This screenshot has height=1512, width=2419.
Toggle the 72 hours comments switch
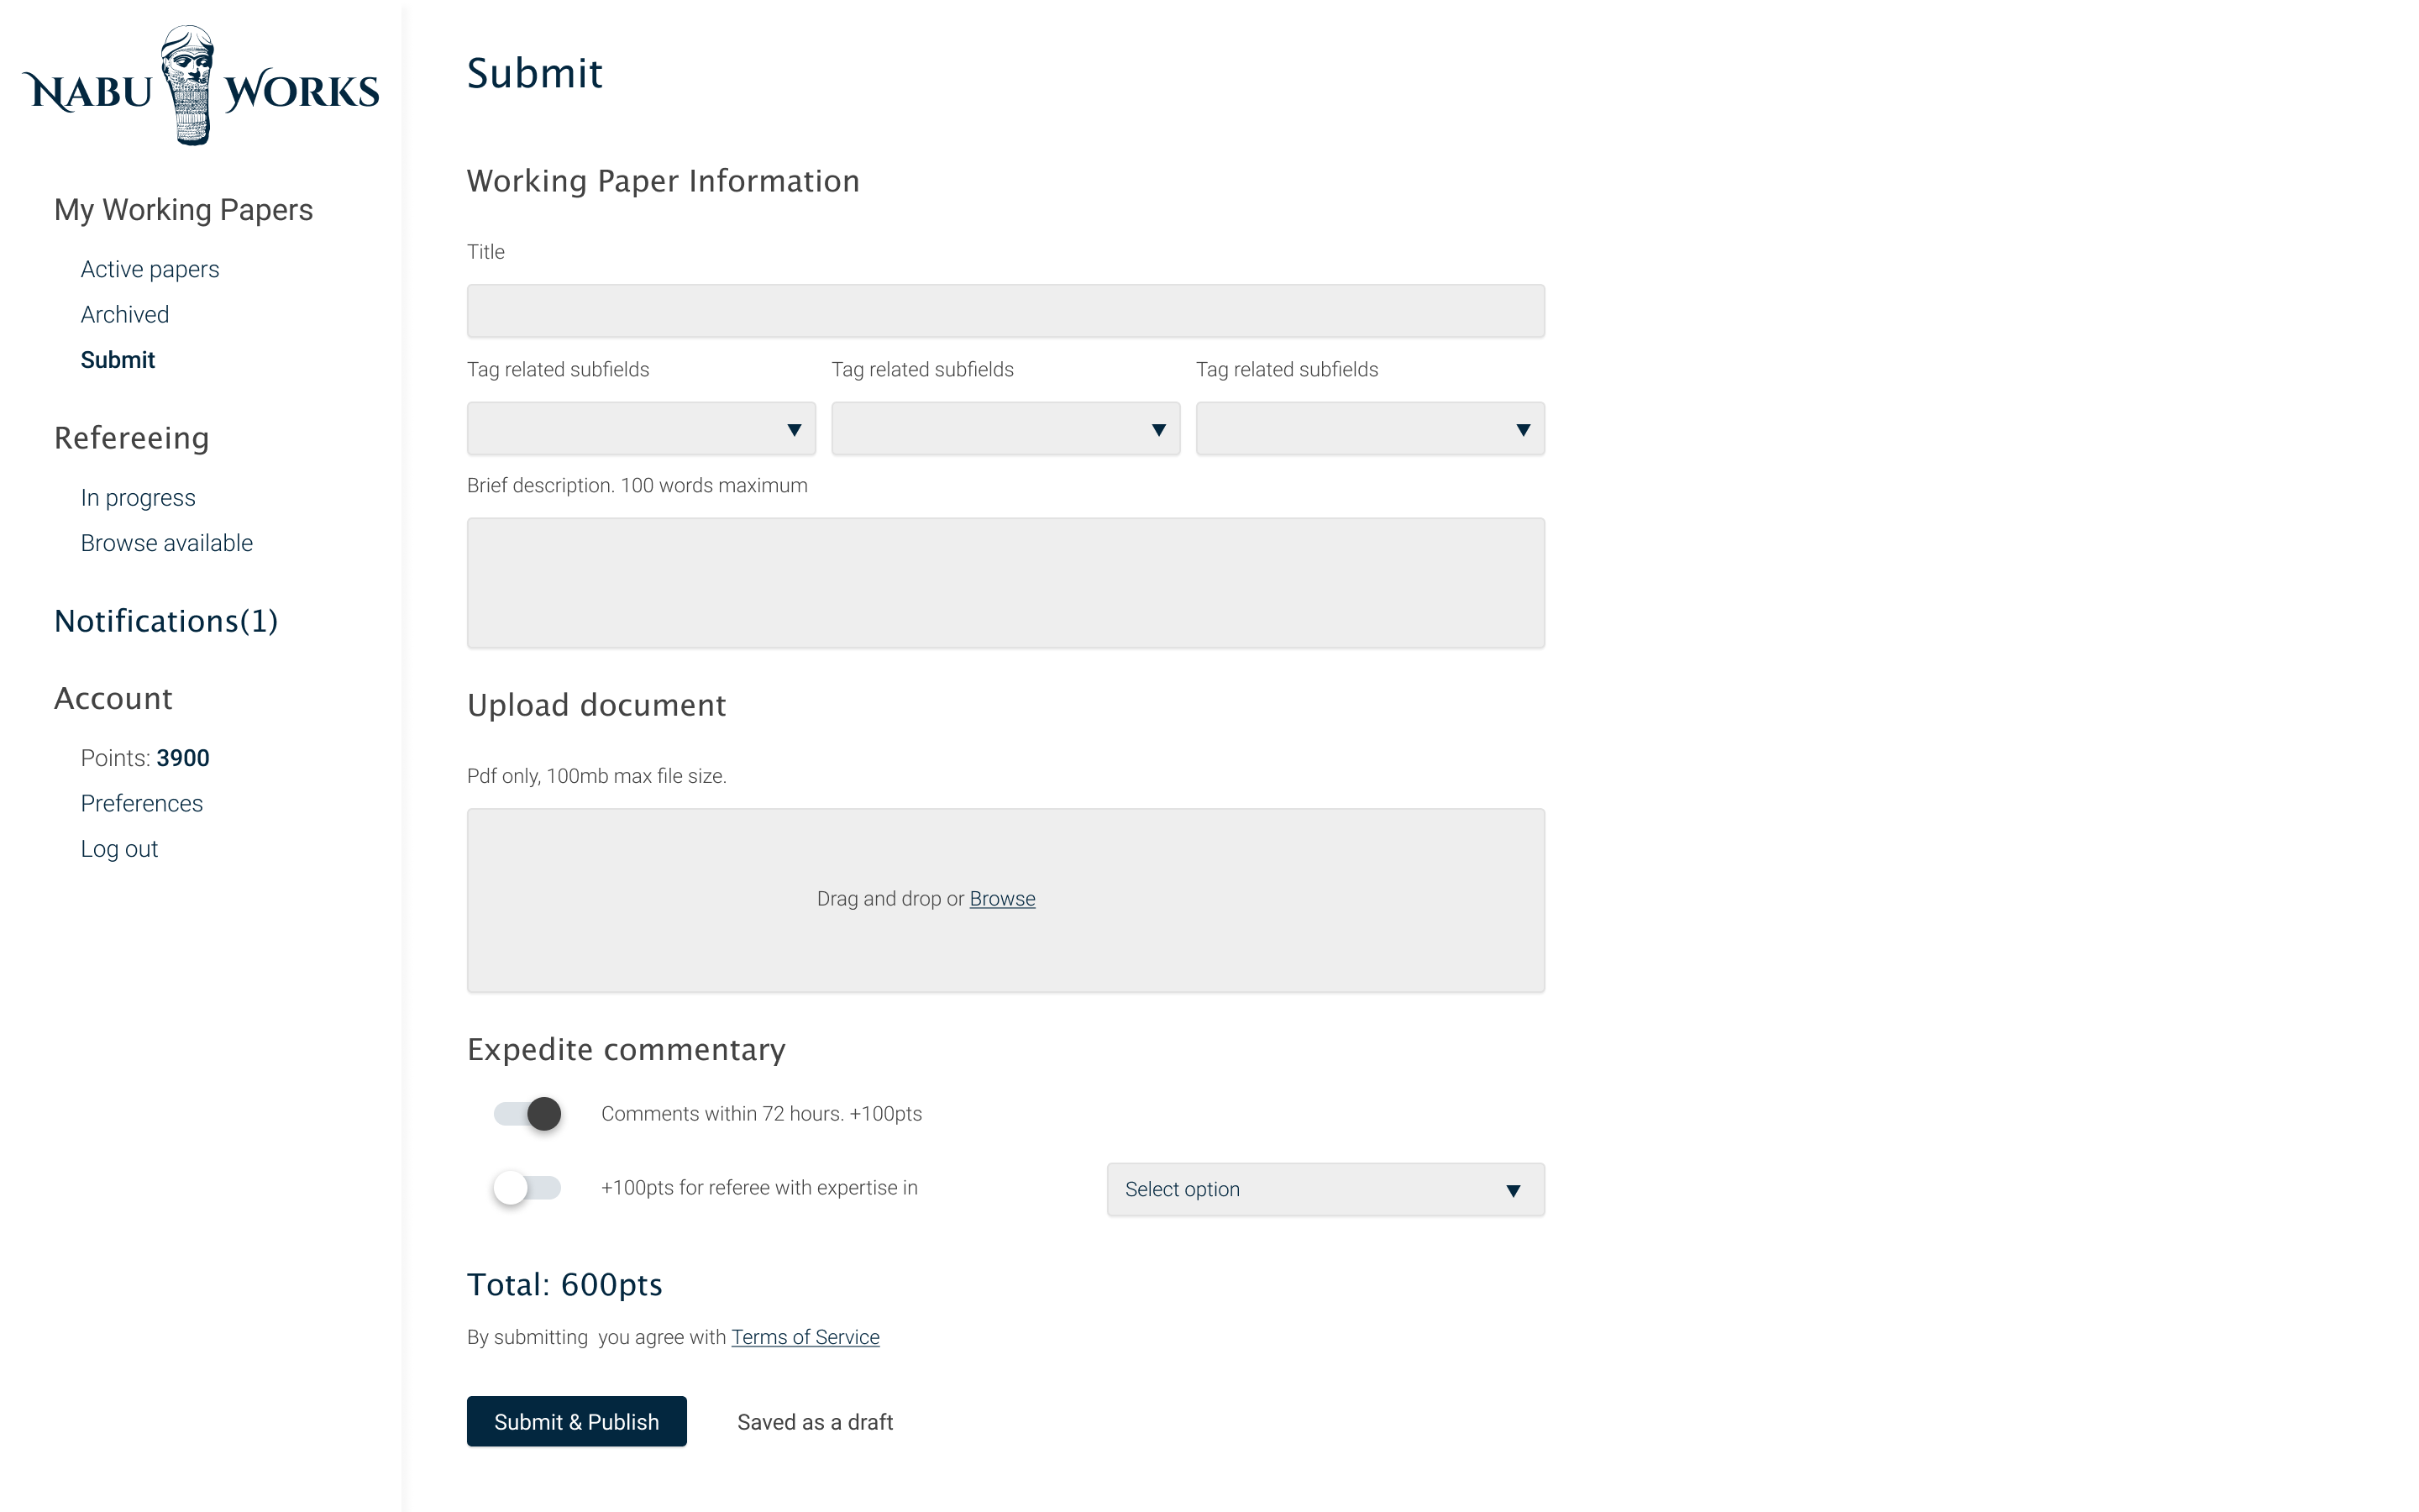[x=527, y=1113]
